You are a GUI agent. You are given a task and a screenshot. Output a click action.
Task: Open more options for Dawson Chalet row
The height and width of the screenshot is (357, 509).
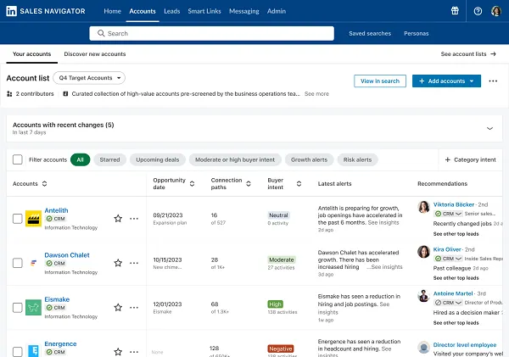point(134,263)
